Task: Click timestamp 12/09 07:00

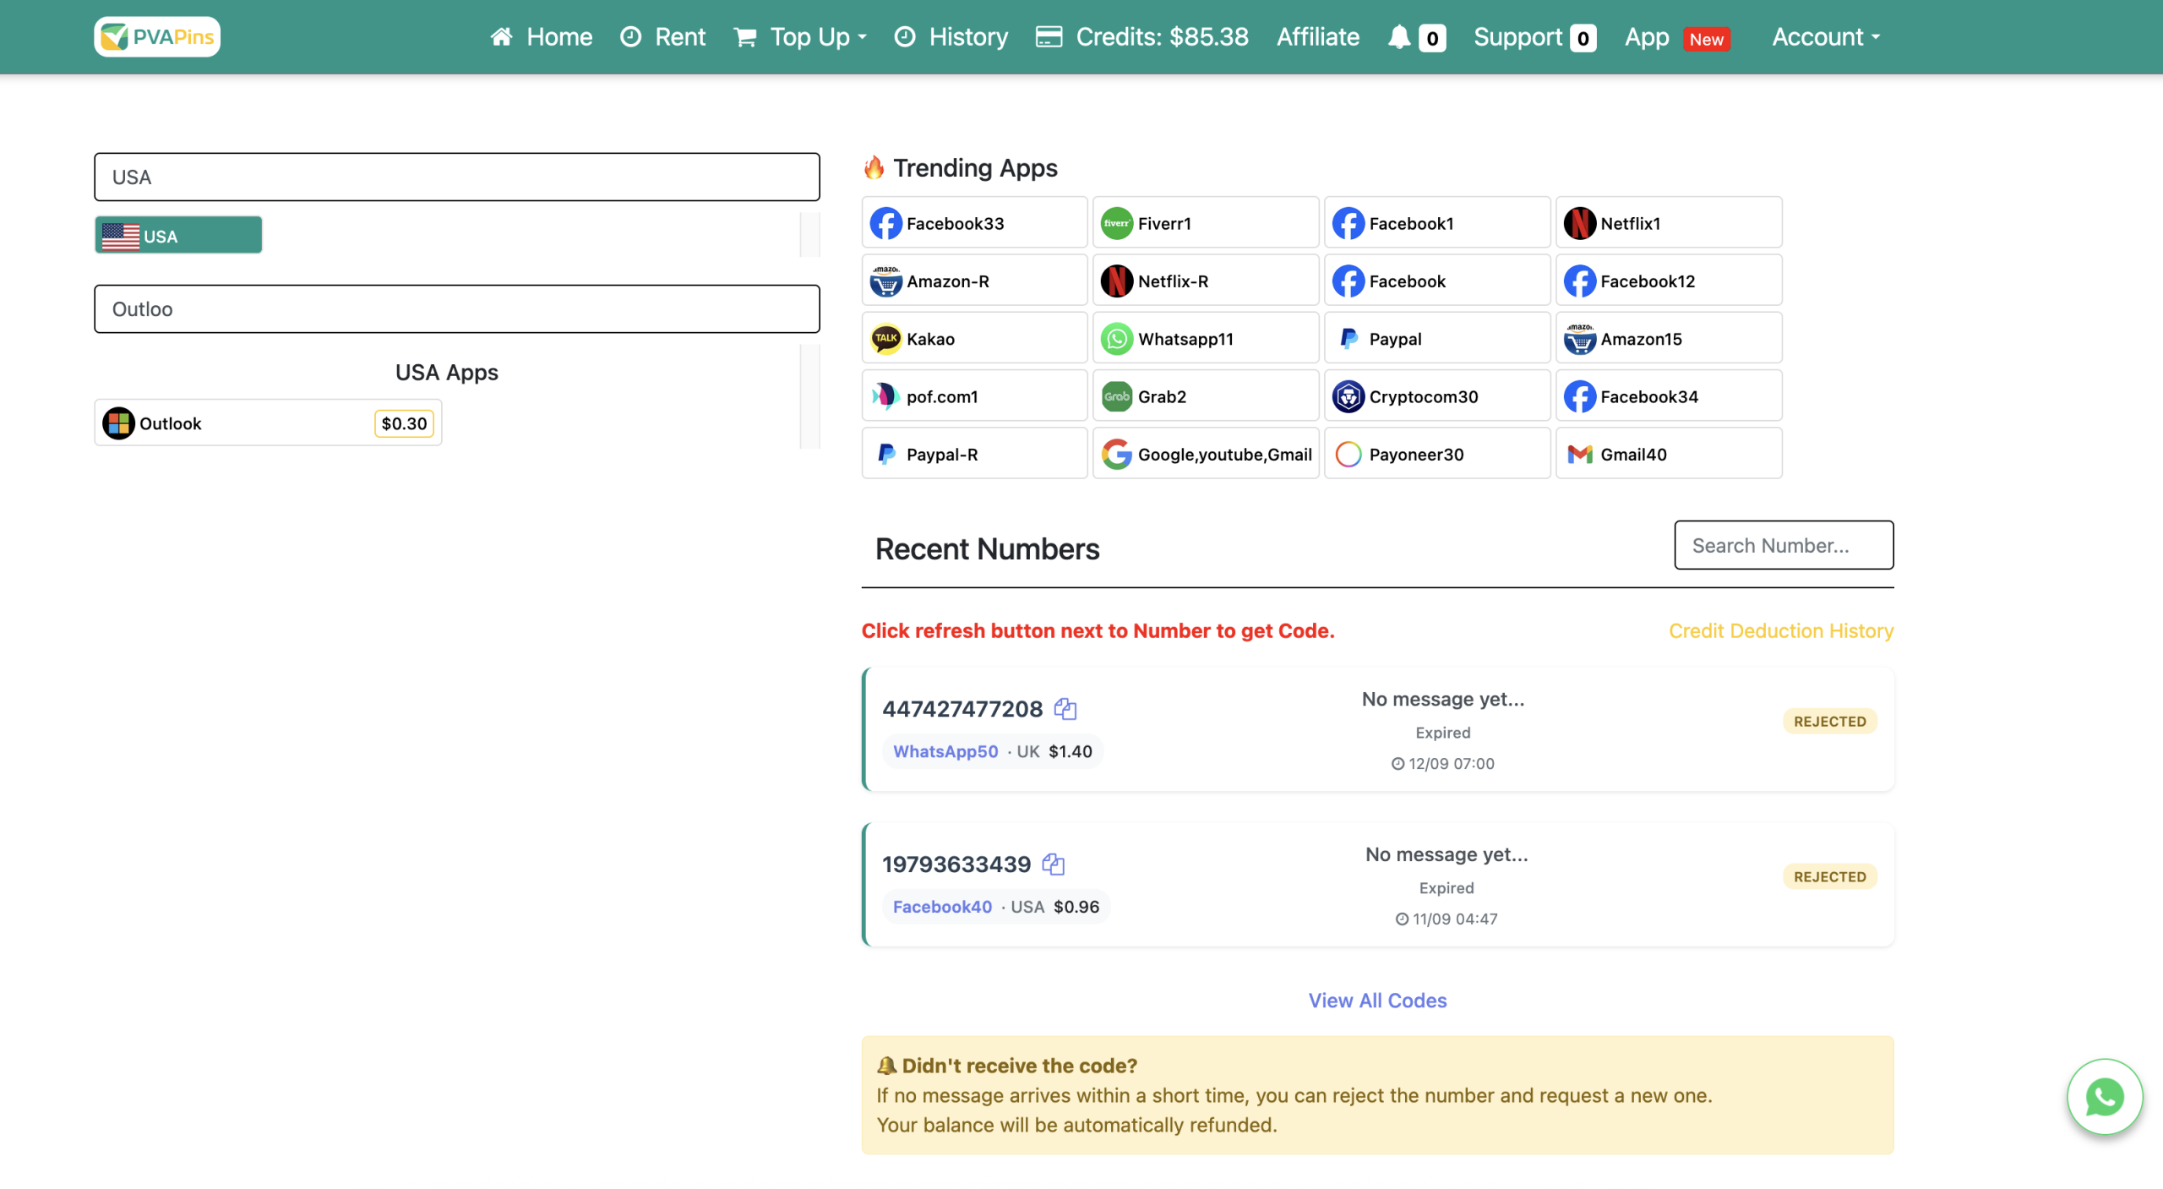Action: point(1443,763)
